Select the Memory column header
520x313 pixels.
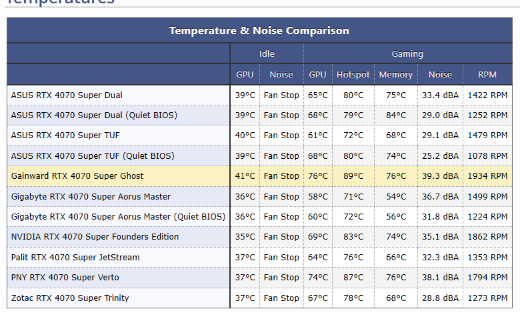[x=396, y=75]
